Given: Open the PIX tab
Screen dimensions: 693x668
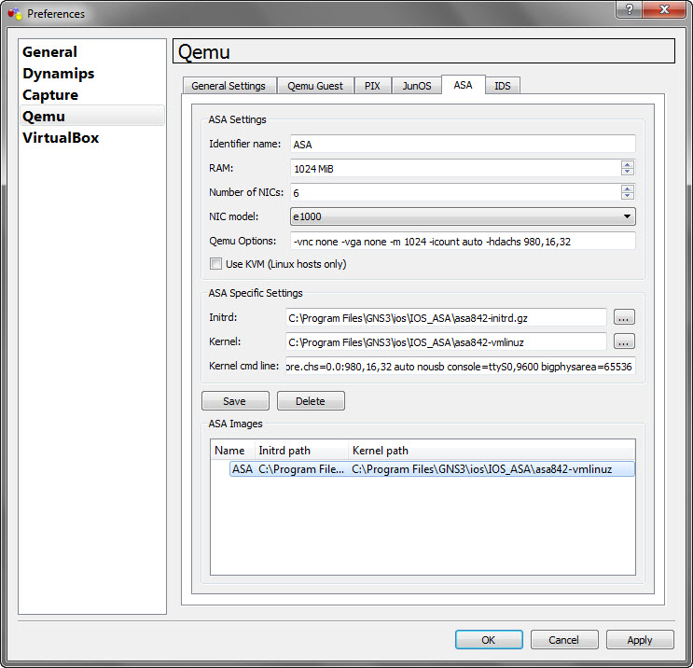Looking at the screenshot, I should [372, 86].
